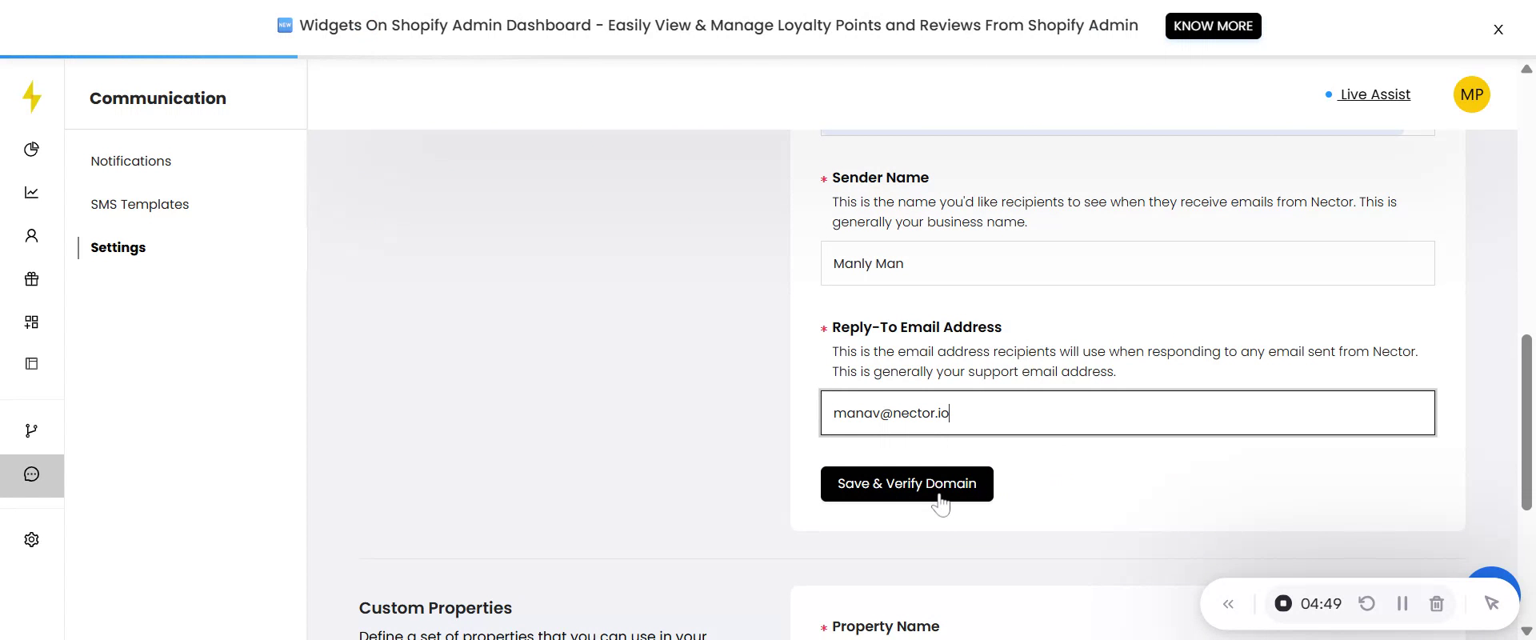Viewport: 1536px width, 640px height.
Task: Focus the Reply-To Email Address field
Action: (1126, 413)
